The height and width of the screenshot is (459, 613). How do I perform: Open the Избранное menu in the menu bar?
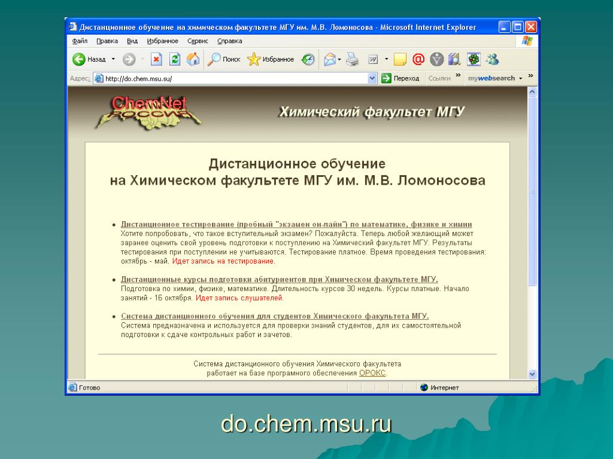pyautogui.click(x=163, y=41)
